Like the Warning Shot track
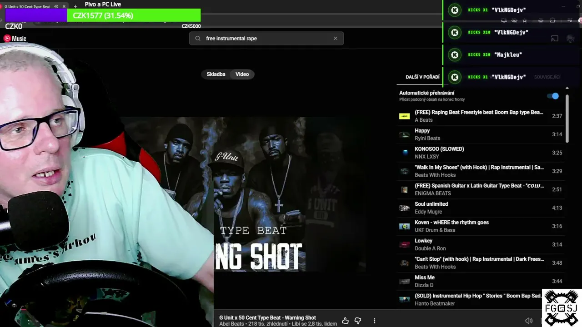 click(x=345, y=321)
